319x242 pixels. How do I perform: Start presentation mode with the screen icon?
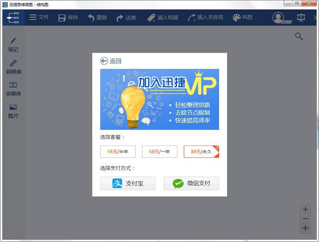[301, 18]
